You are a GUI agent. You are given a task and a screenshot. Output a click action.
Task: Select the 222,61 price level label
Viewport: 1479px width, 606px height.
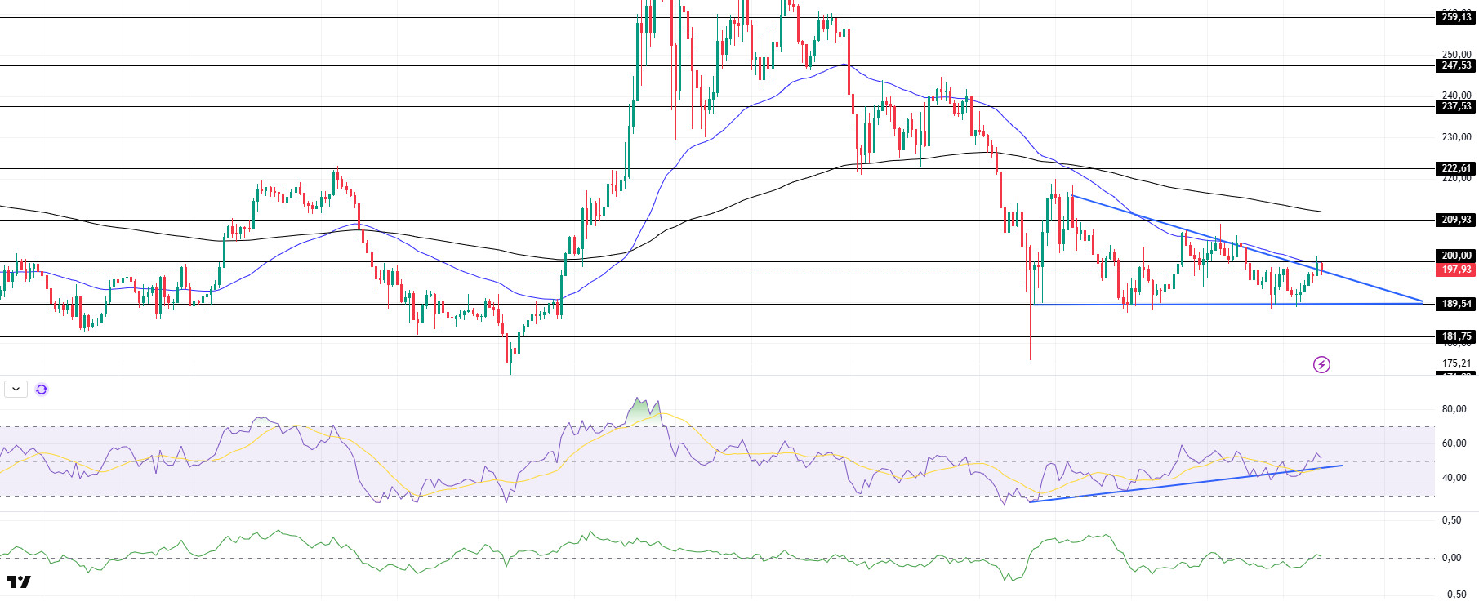click(x=1456, y=168)
